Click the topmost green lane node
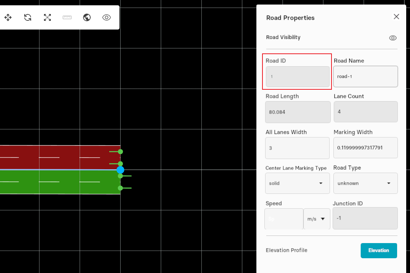Screen dimensions: 410x273 (x=120, y=151)
